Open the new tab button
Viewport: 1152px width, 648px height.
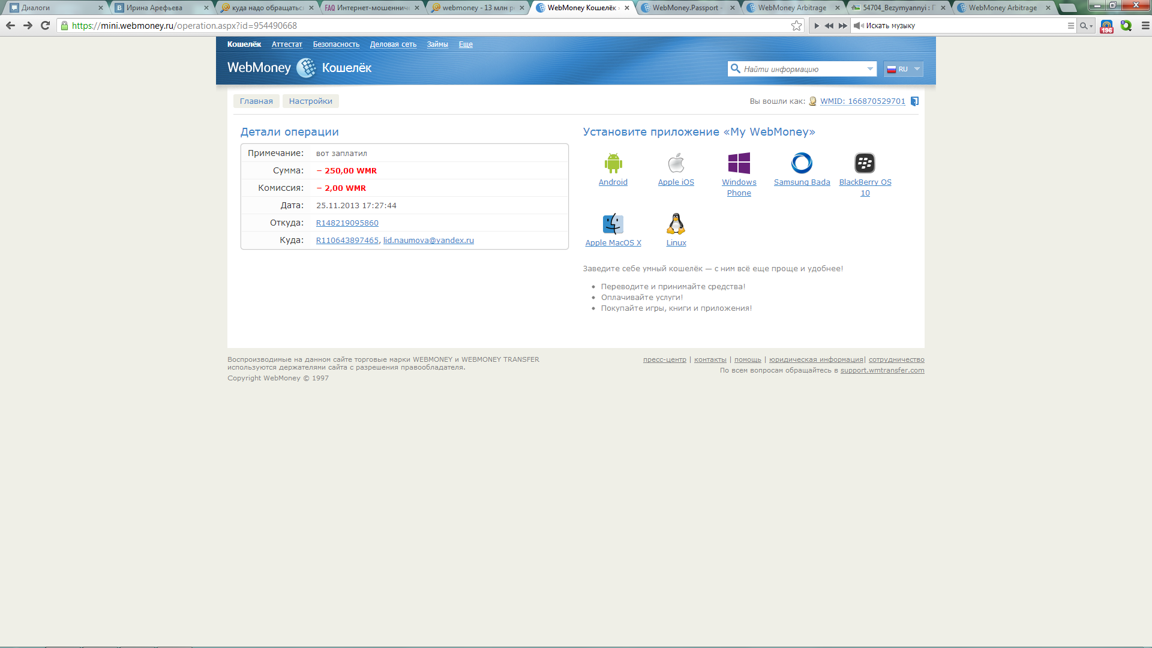1067,8
